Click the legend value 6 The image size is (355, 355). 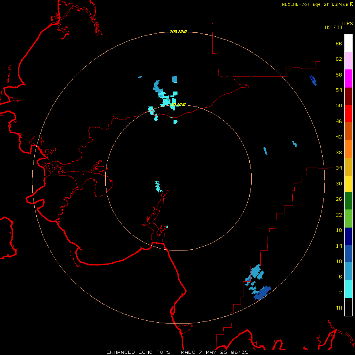point(340,277)
